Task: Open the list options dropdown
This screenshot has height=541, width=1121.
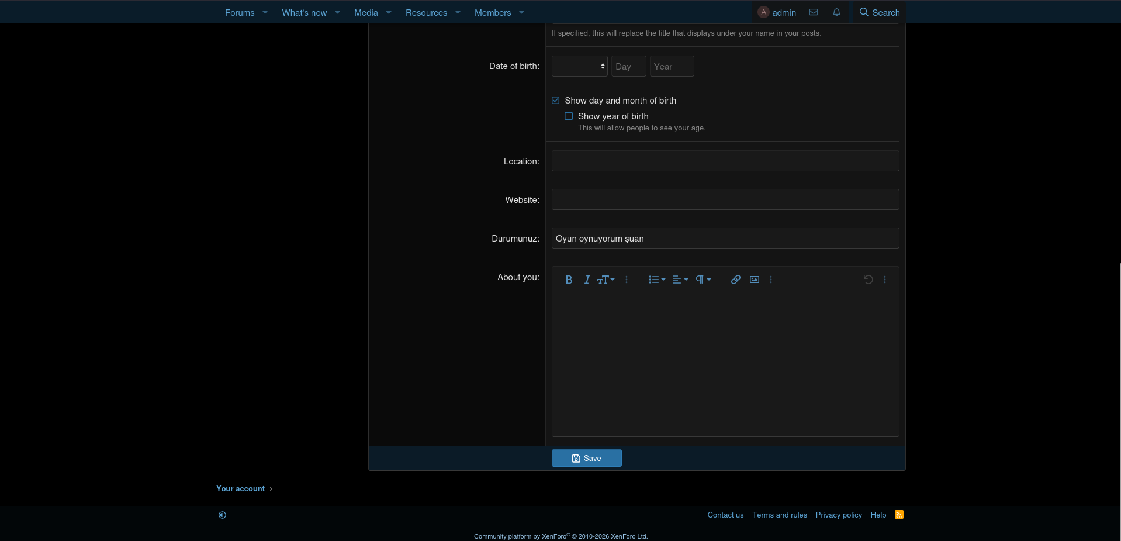Action: click(x=657, y=280)
